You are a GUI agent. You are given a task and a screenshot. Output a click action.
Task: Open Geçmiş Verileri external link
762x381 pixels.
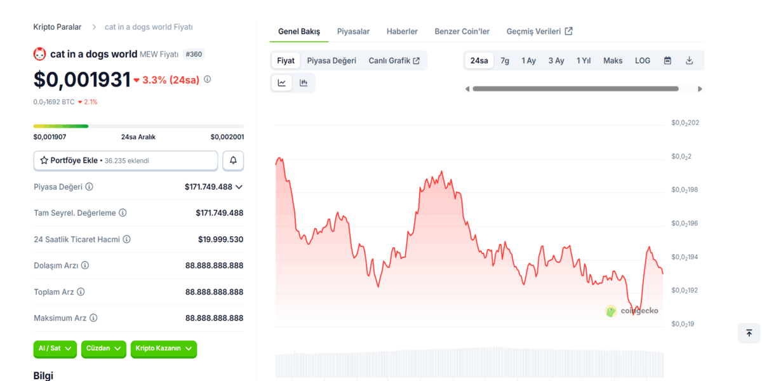tap(539, 31)
